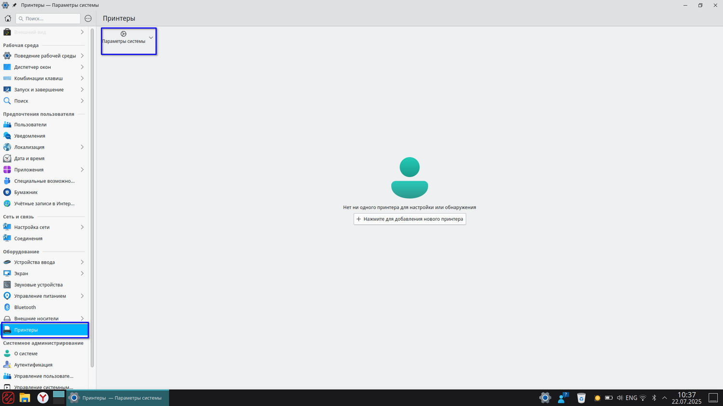Click the Параметры системы toolbar button

tap(123, 38)
